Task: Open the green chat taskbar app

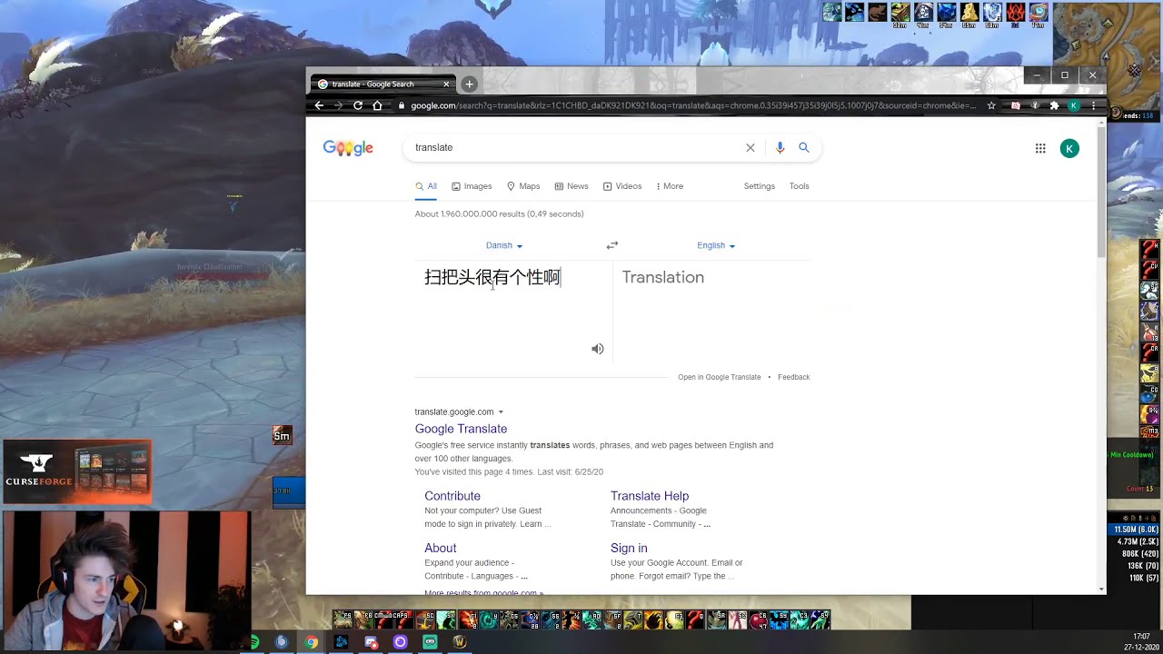Action: click(x=430, y=642)
